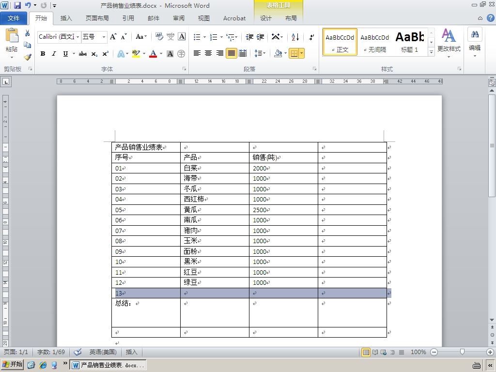
Task: Click the Clear Formatting icon
Action: (x=159, y=37)
